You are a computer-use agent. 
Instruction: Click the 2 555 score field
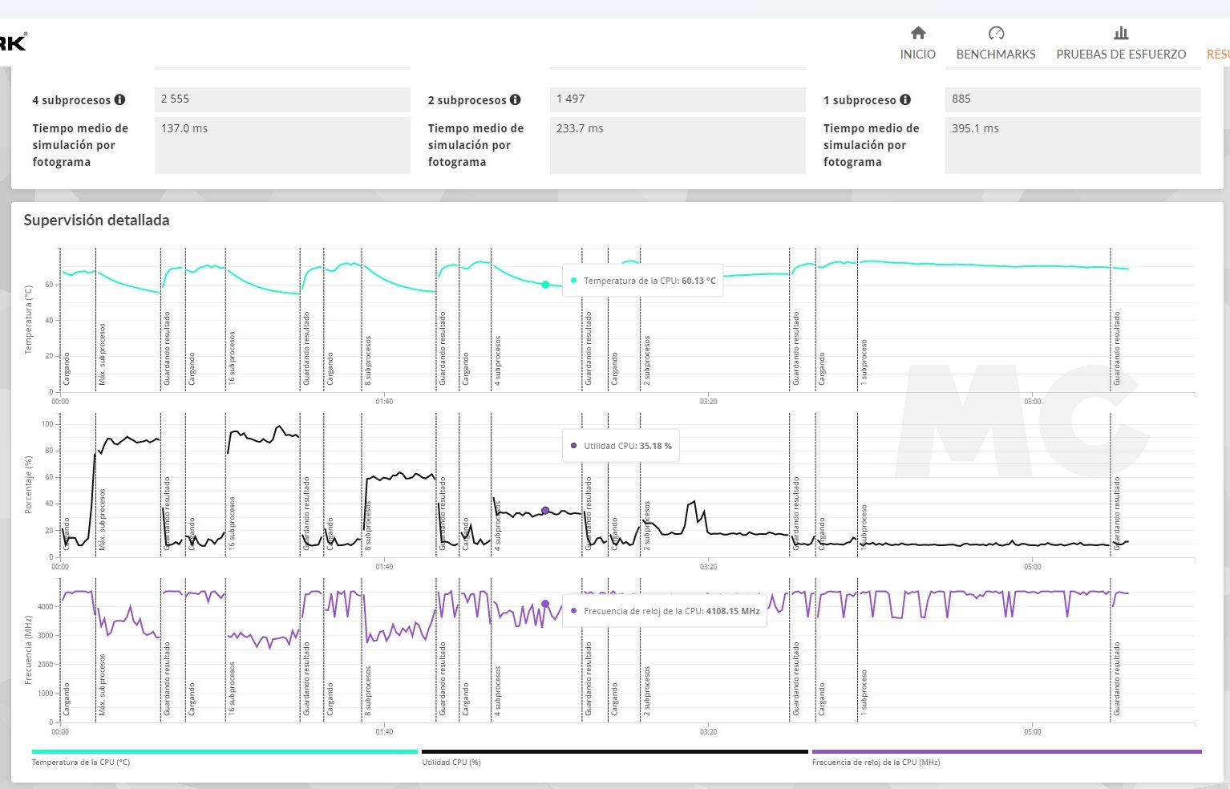pyautogui.click(x=282, y=99)
